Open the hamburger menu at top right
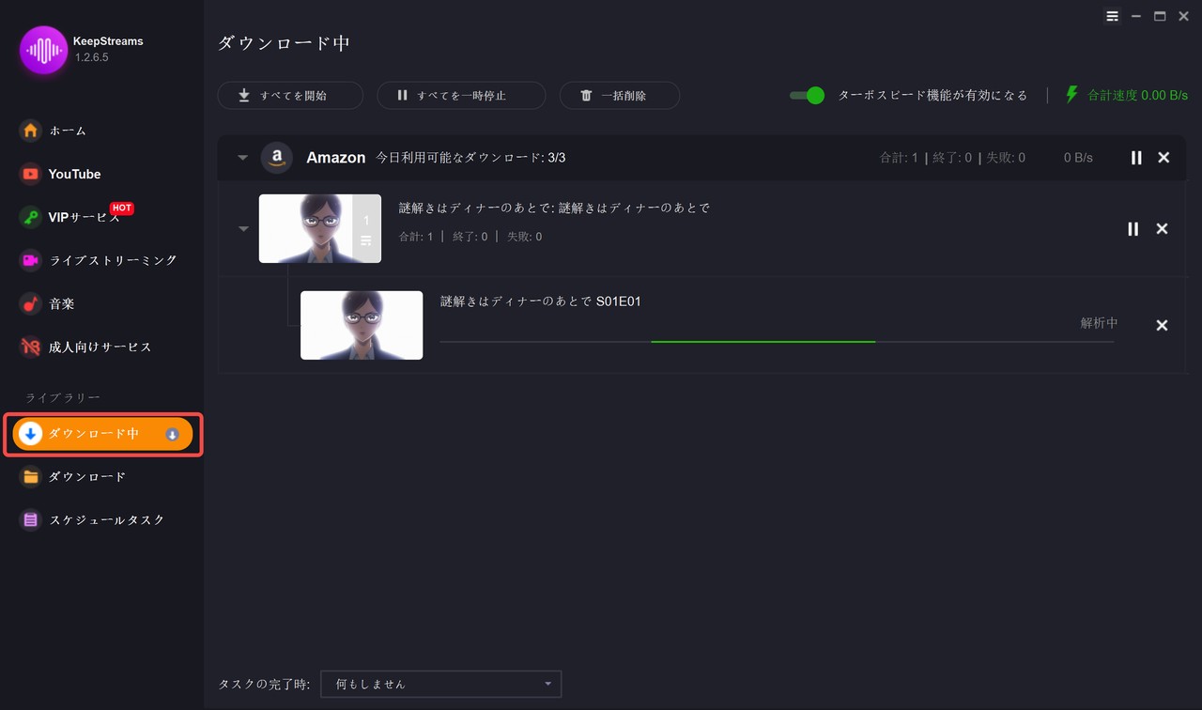The width and height of the screenshot is (1202, 710). pyautogui.click(x=1112, y=16)
